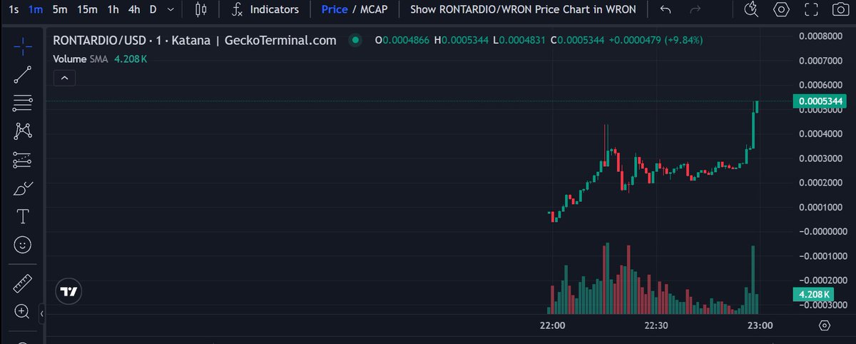
Task: Select the crosshair cursor tool
Action: click(23, 46)
